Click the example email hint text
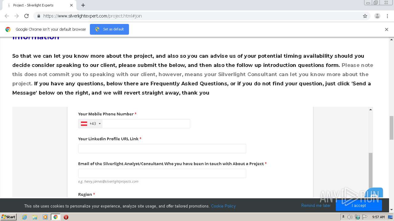The height and width of the screenshot is (221, 394). click(x=108, y=181)
